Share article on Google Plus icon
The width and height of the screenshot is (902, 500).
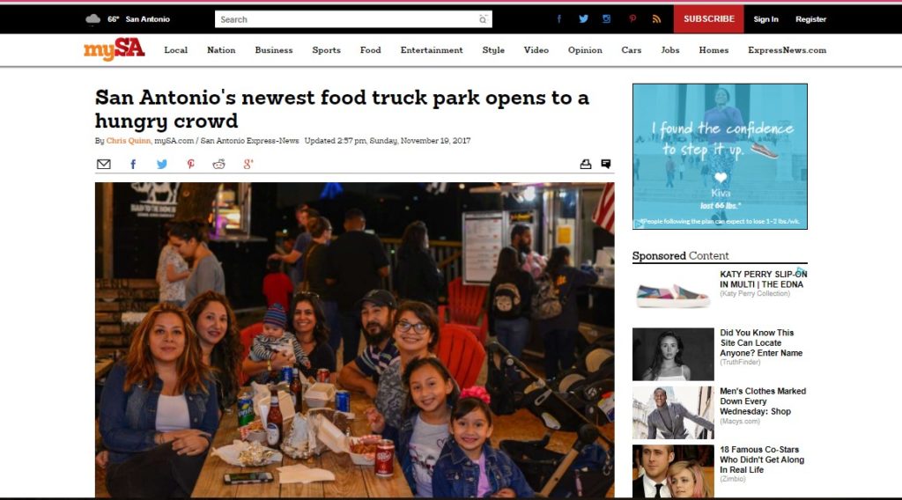tap(248, 165)
